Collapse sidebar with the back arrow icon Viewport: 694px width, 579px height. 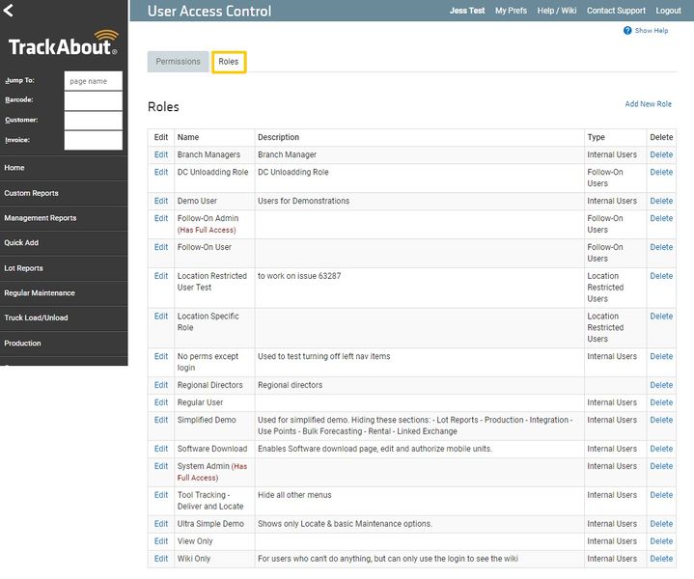coord(8,10)
